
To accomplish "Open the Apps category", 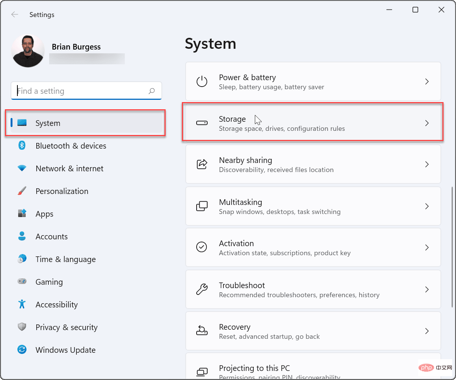I will (87, 214).
